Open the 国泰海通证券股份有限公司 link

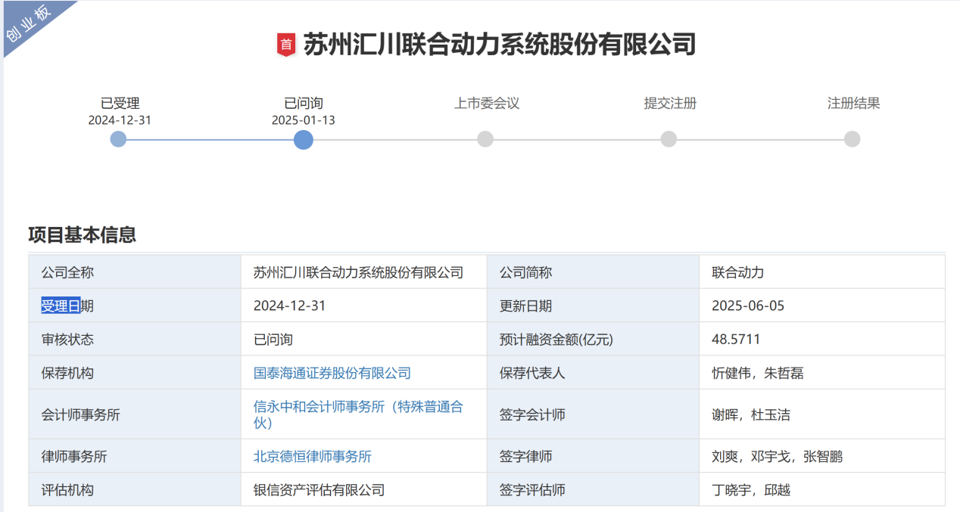[332, 373]
